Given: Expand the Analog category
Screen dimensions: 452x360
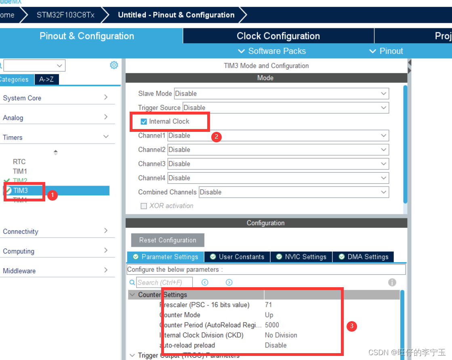Looking at the screenshot, I should coord(57,117).
